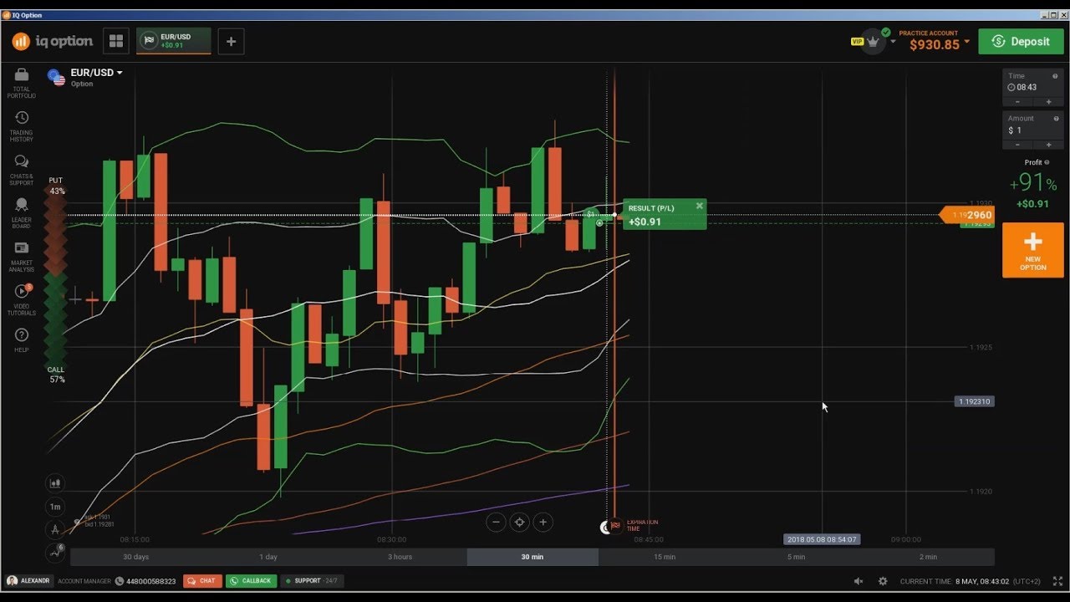Click the Time help question mark
Image resolution: width=1070 pixels, height=602 pixels.
pos(1055,76)
